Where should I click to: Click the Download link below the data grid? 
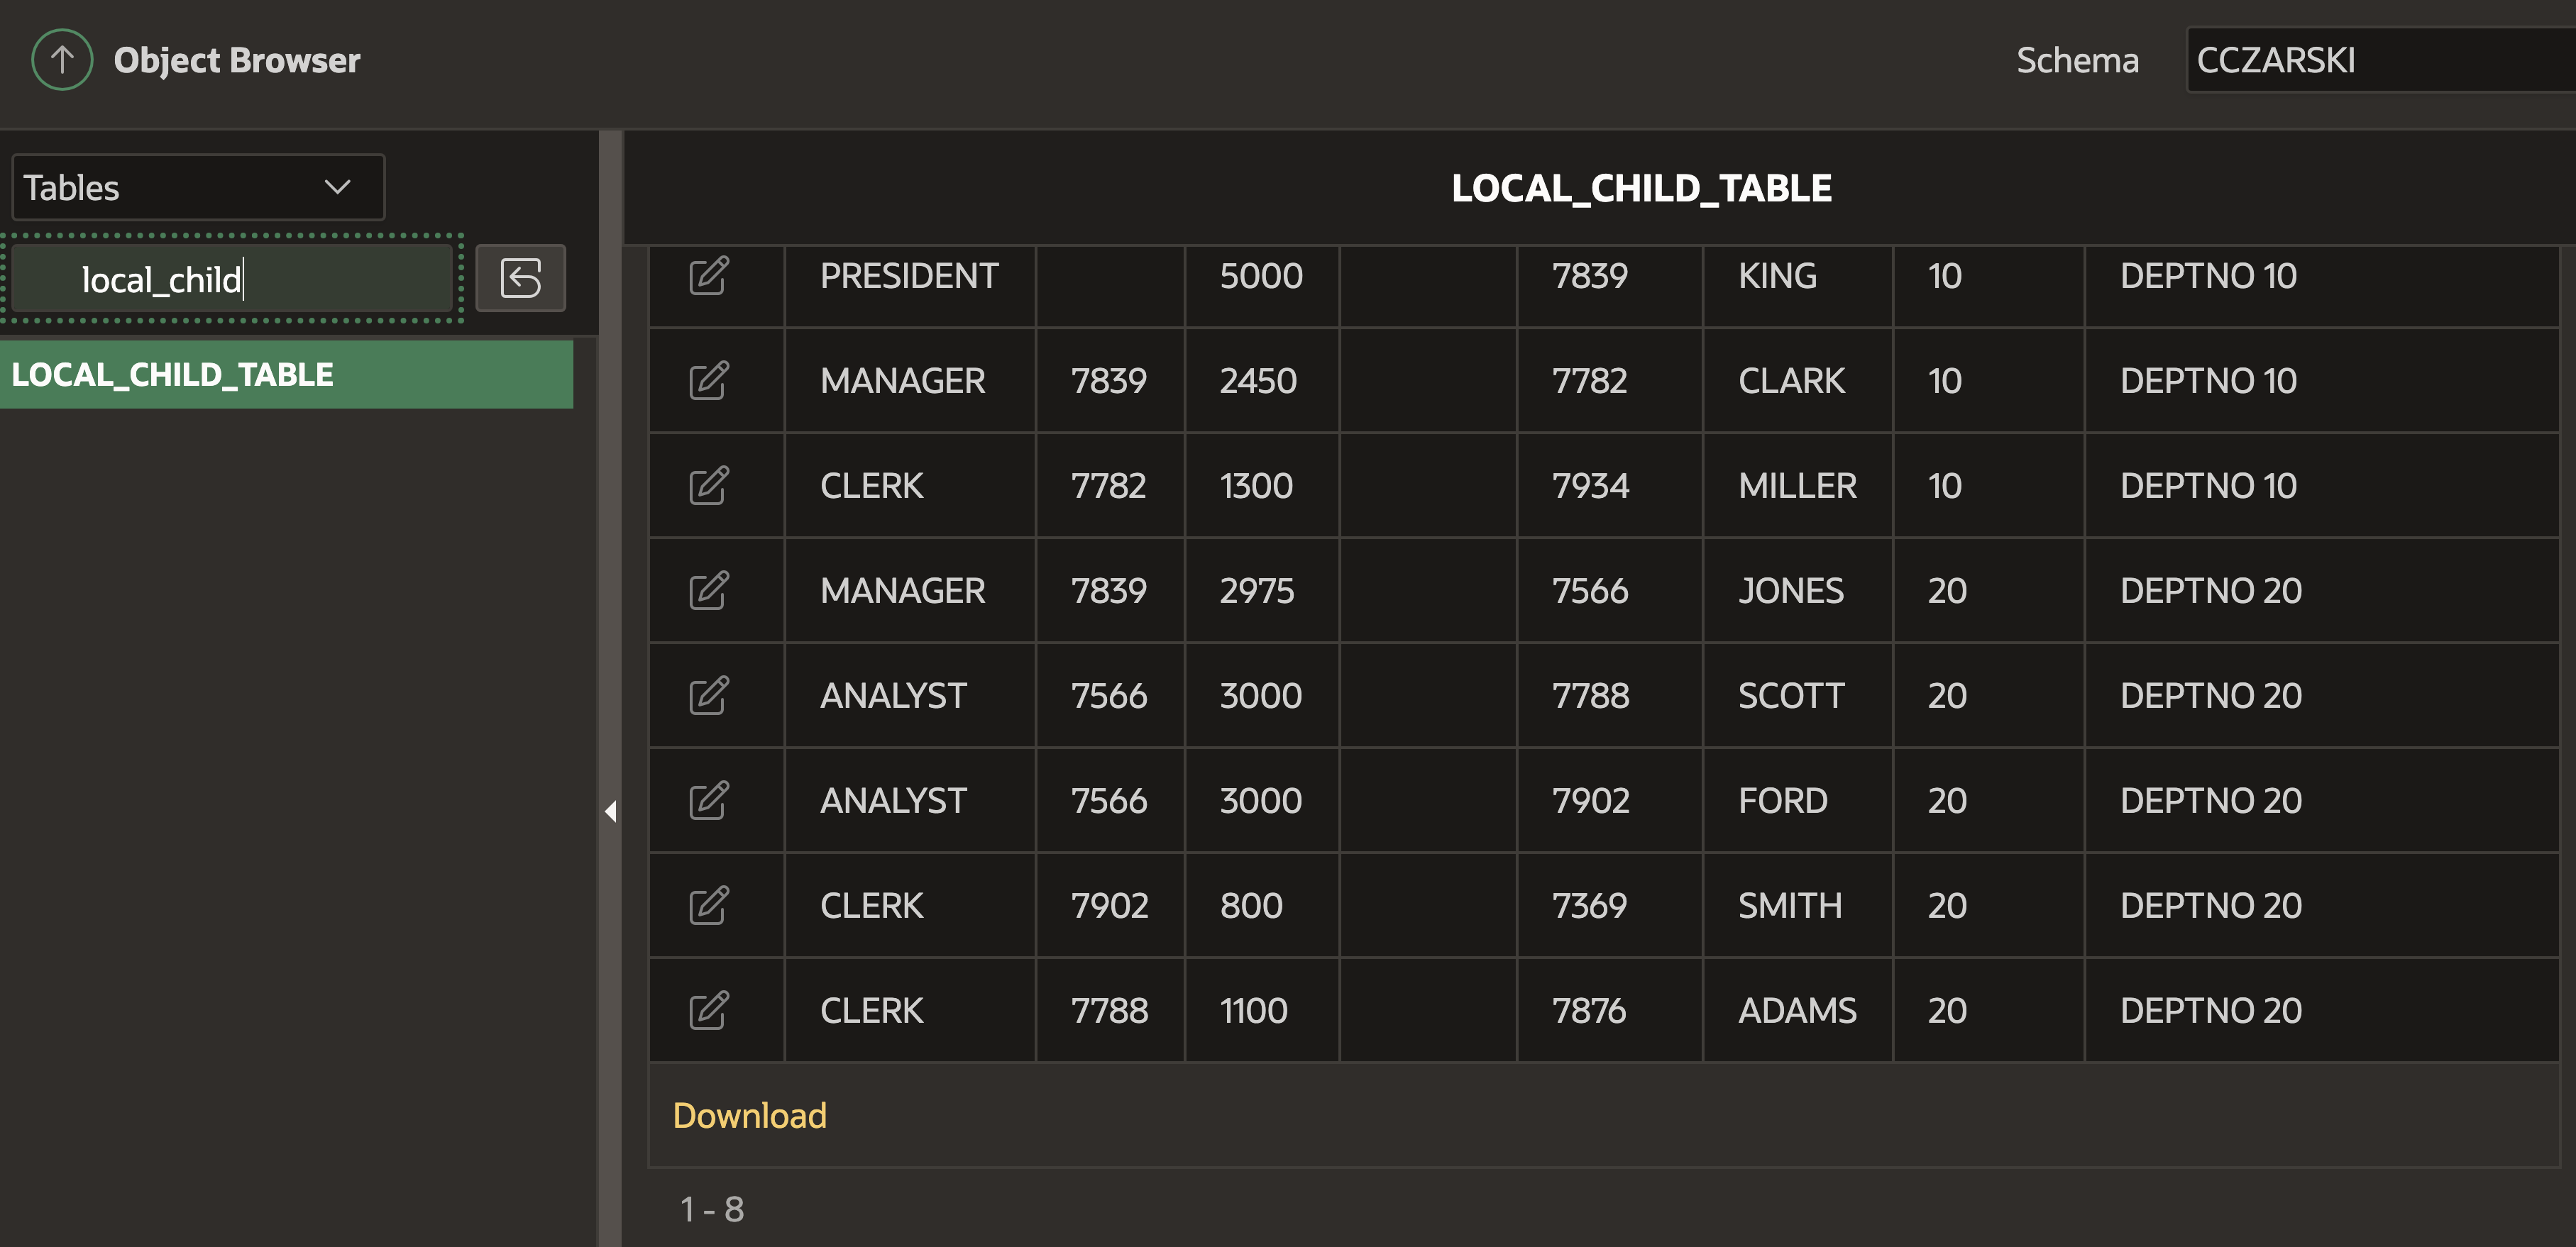click(x=750, y=1115)
